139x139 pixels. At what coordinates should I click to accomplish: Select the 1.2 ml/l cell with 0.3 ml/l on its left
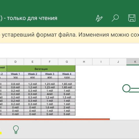pyautogui.click(x=50, y=97)
